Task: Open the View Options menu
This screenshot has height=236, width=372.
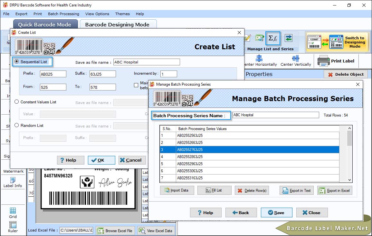Action: point(97,14)
